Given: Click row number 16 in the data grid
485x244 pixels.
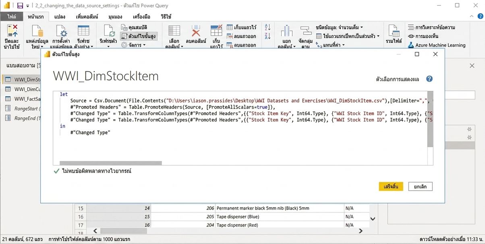Looking at the screenshot, I should click(x=81, y=217).
